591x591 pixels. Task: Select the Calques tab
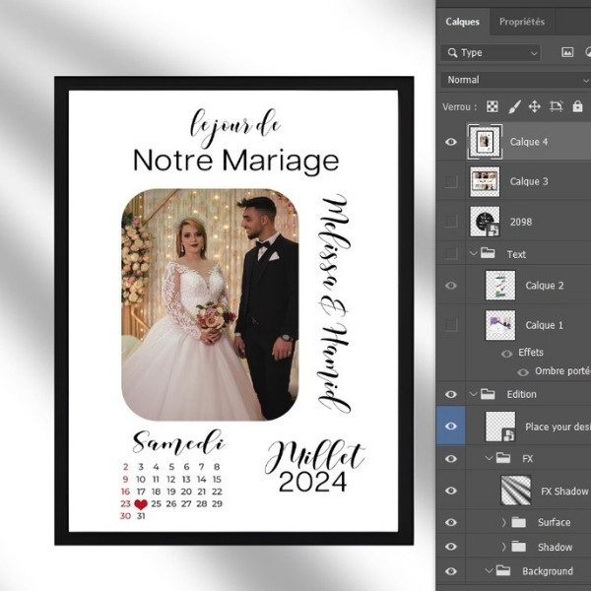click(x=462, y=22)
